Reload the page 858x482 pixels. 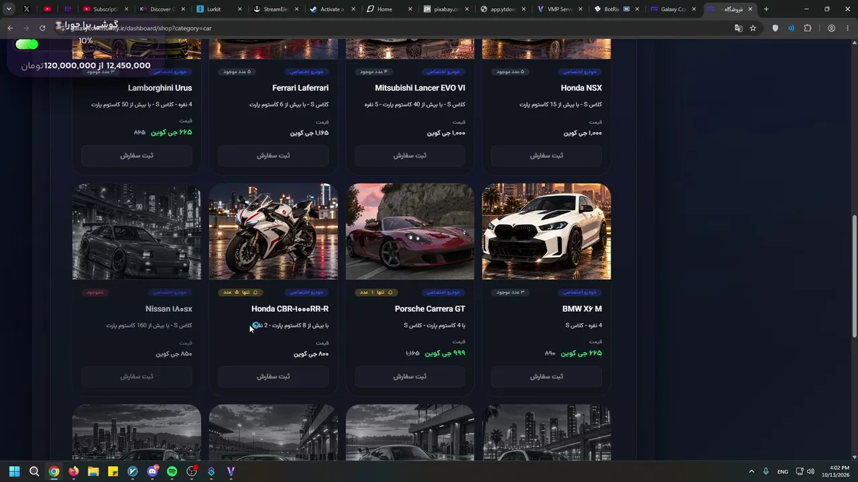pos(42,28)
